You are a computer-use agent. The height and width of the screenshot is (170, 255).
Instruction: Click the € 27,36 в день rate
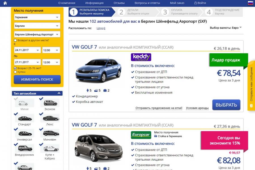(x=227, y=126)
